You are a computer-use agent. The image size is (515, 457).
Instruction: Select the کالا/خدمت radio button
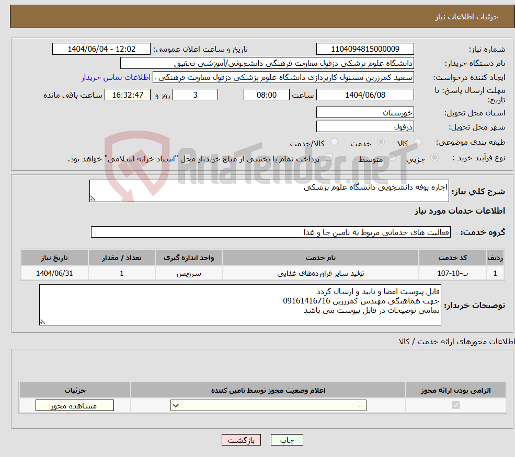(334, 142)
